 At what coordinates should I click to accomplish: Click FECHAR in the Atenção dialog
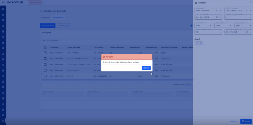coord(146,68)
